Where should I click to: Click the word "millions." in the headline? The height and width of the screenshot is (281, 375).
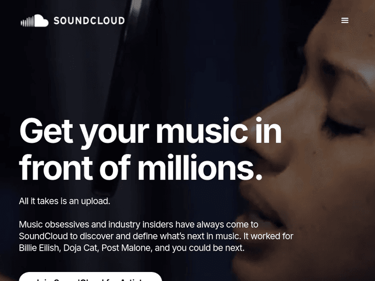coord(200,168)
